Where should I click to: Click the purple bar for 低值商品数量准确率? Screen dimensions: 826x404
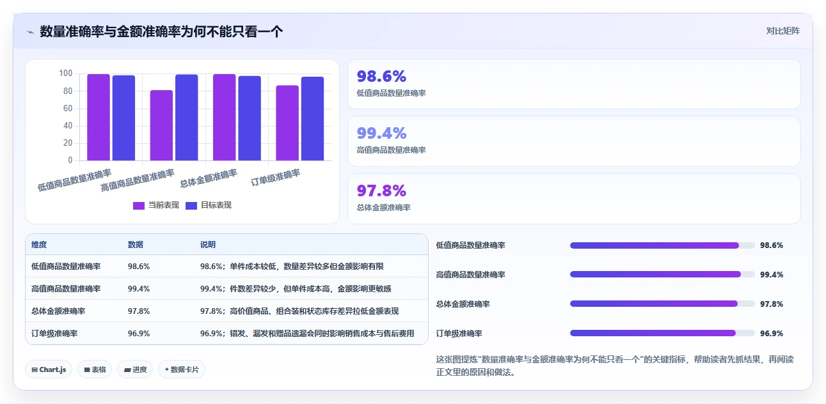point(99,117)
